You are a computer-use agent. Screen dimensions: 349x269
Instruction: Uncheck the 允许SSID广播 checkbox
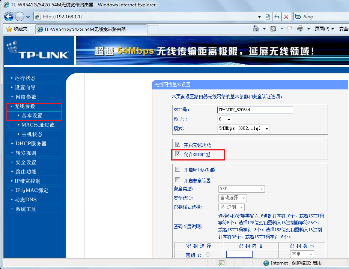pos(178,154)
